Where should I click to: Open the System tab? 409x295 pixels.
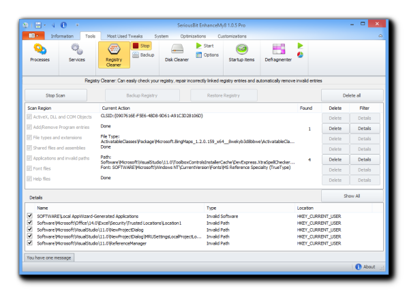tap(161, 36)
